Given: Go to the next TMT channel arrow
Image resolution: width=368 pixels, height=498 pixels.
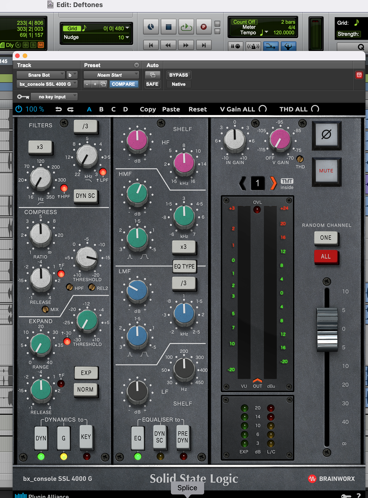Looking at the screenshot, I should pyautogui.click(x=273, y=183).
